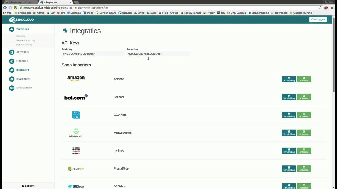This screenshot has width=337, height=189.
Task: Open Beheerpagina bookmark
Action: [x=259, y=13]
